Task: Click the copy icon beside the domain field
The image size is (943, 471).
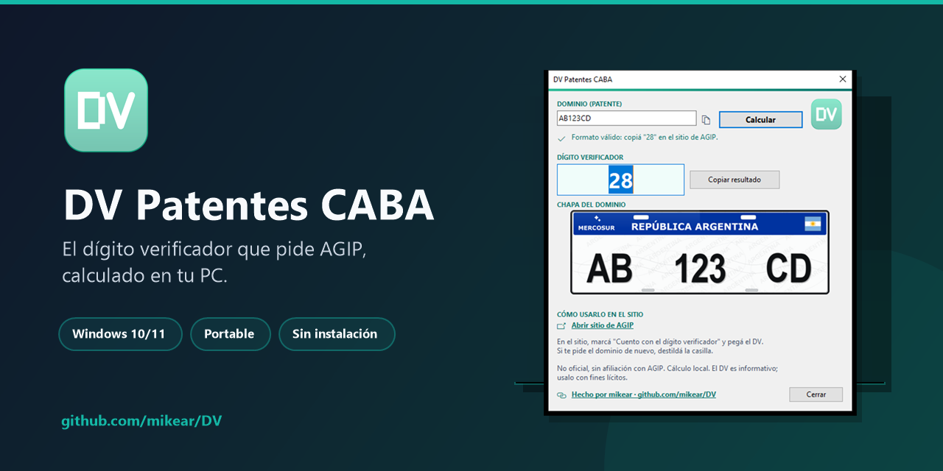Action: pyautogui.click(x=706, y=120)
